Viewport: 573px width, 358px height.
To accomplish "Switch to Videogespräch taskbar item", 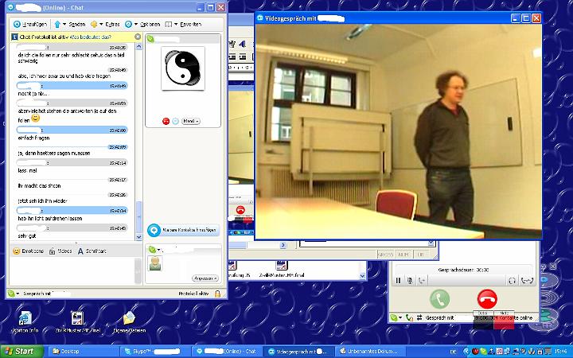I will tap(299, 352).
